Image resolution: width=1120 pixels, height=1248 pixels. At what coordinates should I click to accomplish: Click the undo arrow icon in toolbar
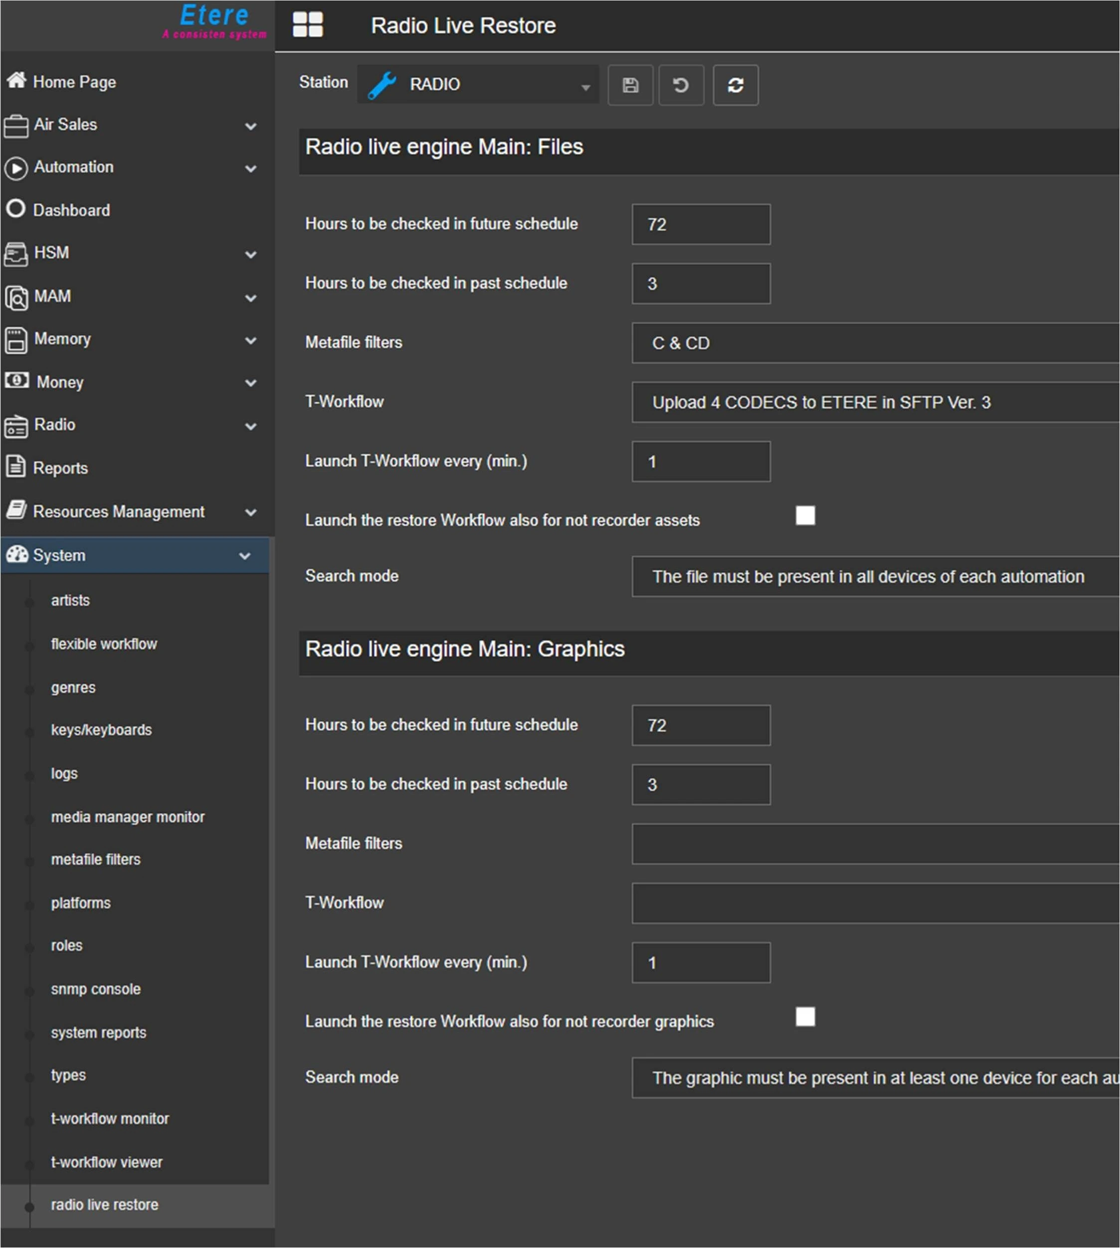681,85
